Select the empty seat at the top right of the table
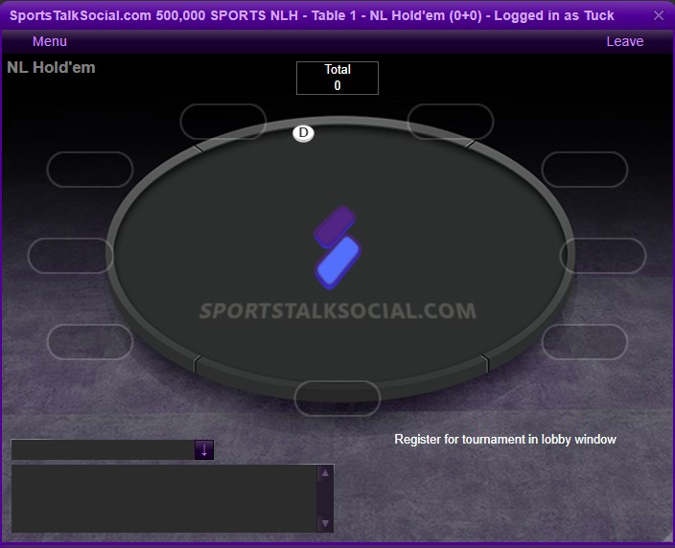This screenshot has width=675, height=548. pyautogui.click(x=451, y=122)
